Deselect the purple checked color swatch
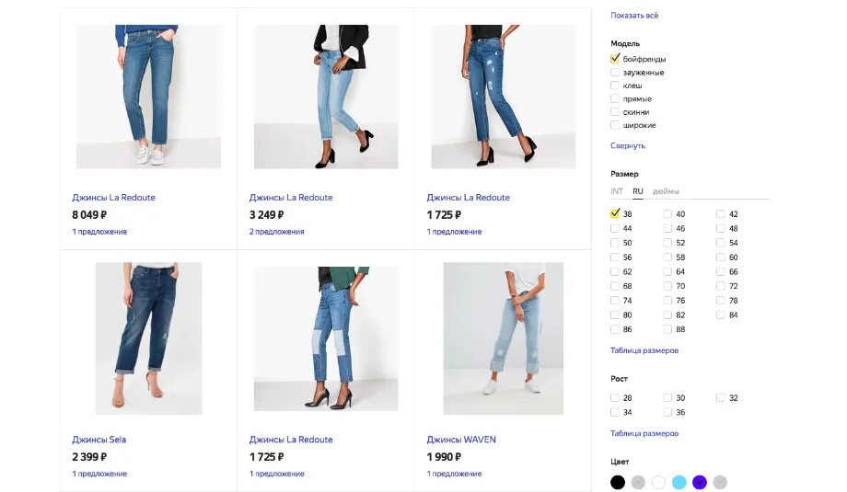 pos(700,482)
